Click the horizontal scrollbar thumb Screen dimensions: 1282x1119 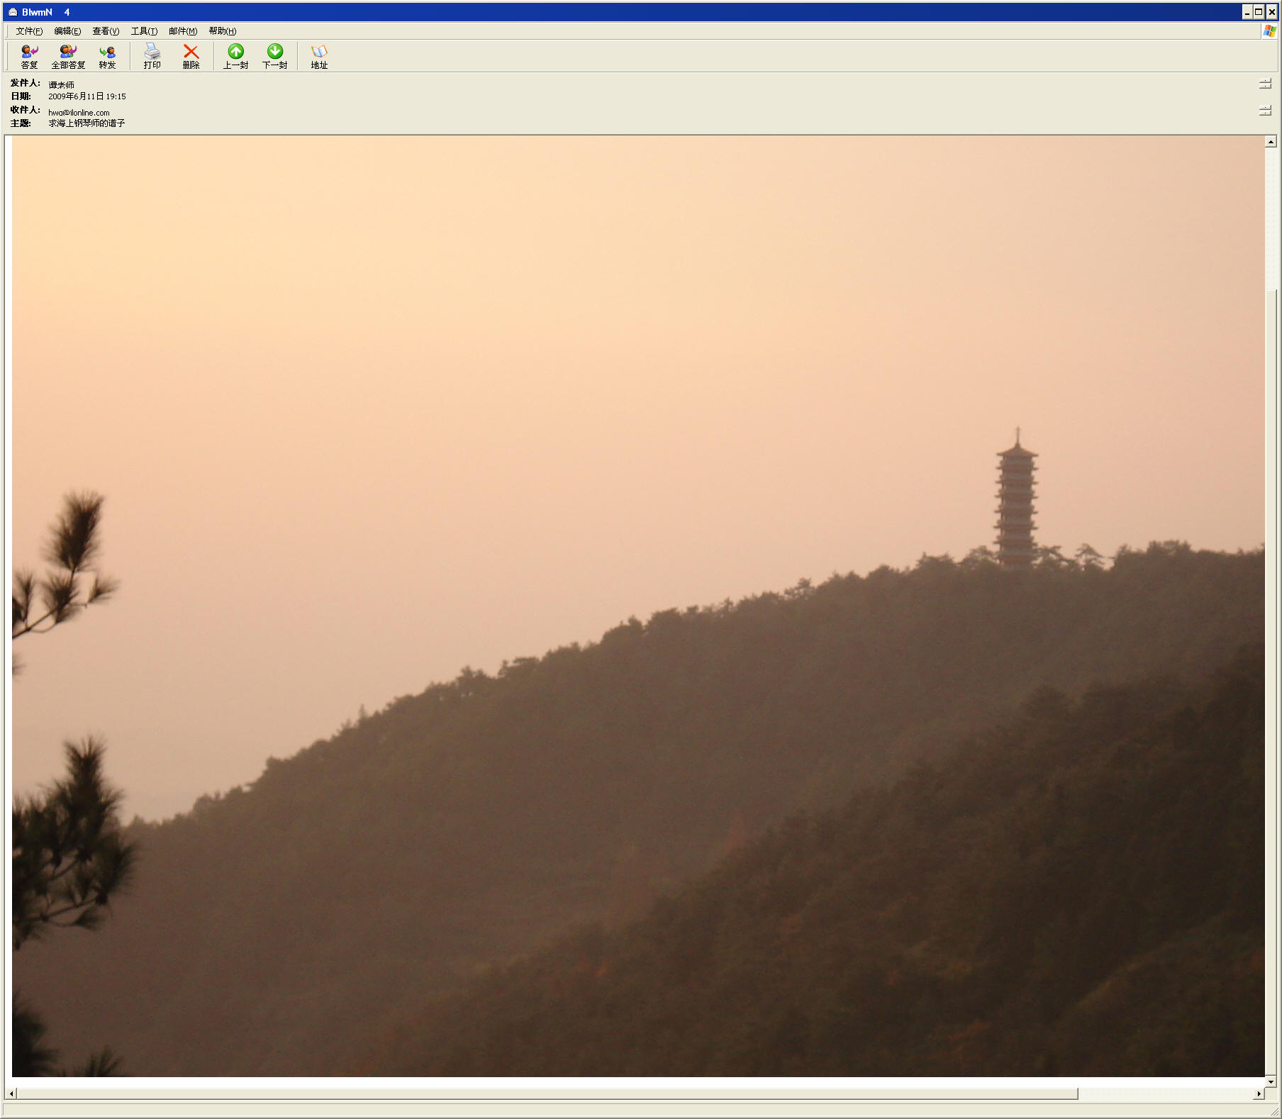(x=547, y=1093)
